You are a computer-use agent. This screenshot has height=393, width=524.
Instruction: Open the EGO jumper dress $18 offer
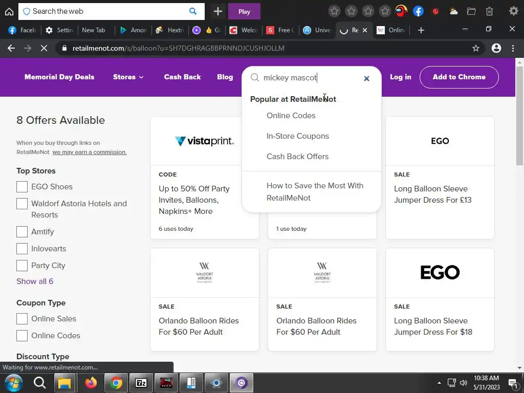[x=440, y=299]
